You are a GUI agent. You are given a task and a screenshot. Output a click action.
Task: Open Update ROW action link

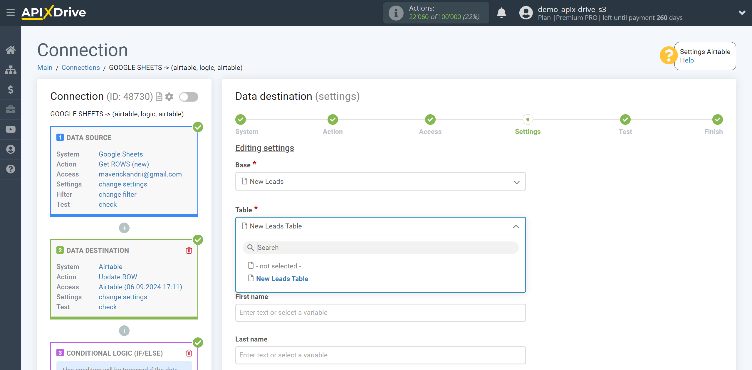[x=118, y=277]
